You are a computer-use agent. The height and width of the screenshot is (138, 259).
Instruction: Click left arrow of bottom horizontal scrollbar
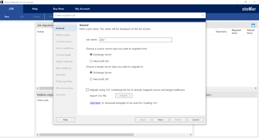[38, 135]
